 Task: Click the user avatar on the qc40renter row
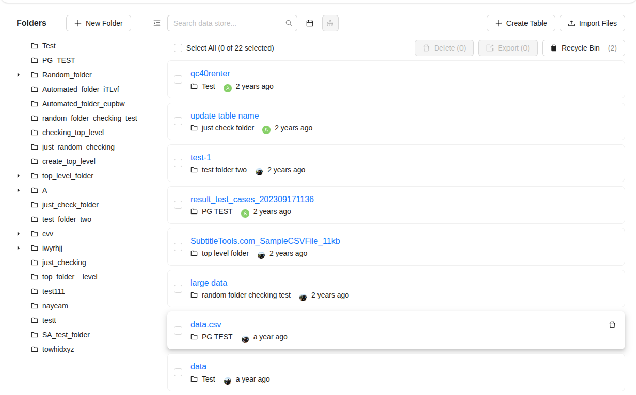(228, 87)
